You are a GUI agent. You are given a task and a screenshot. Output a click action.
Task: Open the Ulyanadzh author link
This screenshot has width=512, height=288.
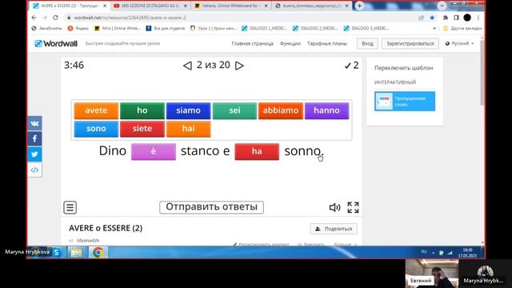88,240
